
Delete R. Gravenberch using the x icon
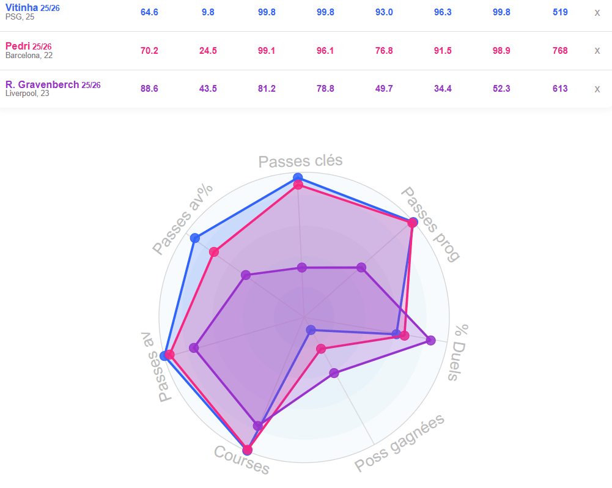pyautogui.click(x=597, y=89)
